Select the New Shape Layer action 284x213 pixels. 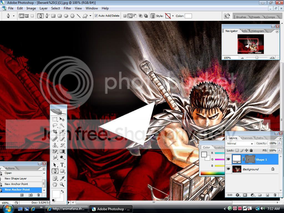pos(21,179)
